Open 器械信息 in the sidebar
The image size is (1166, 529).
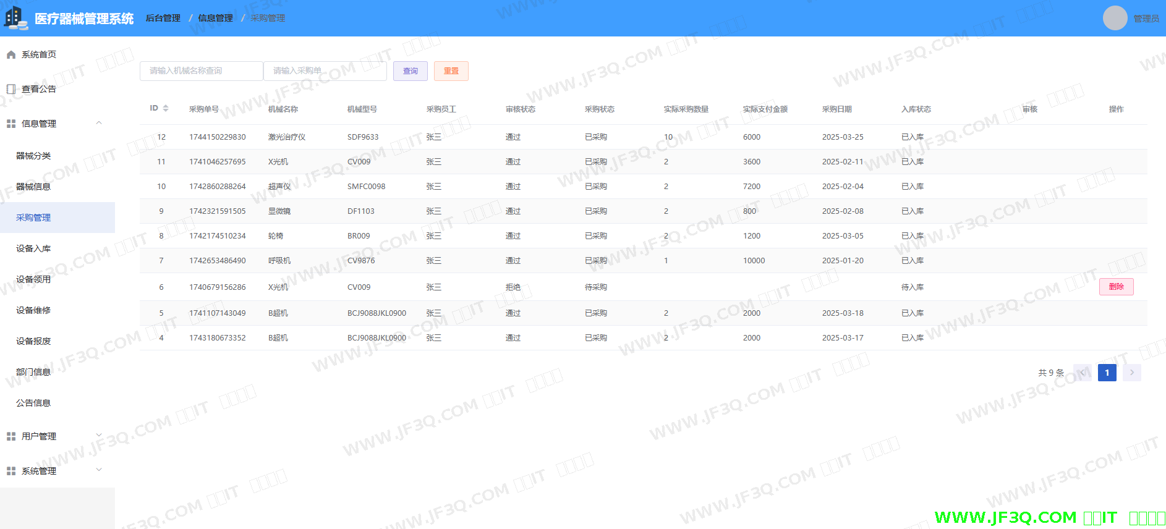[x=33, y=187]
